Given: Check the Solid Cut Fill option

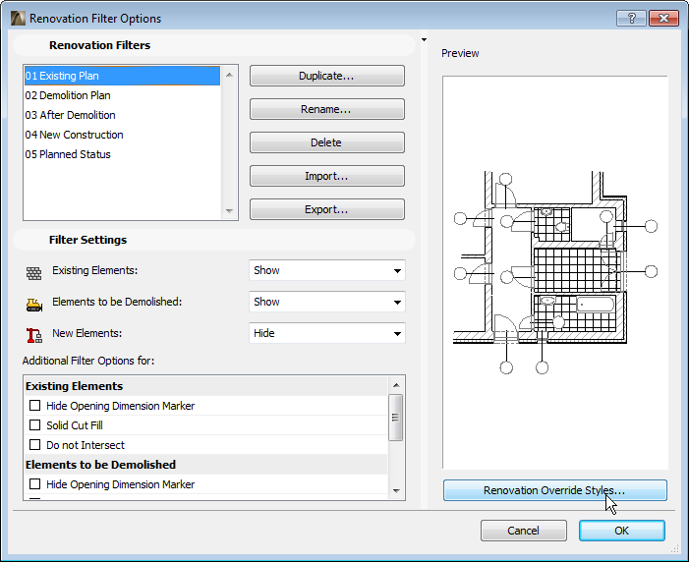Looking at the screenshot, I should pyautogui.click(x=35, y=425).
